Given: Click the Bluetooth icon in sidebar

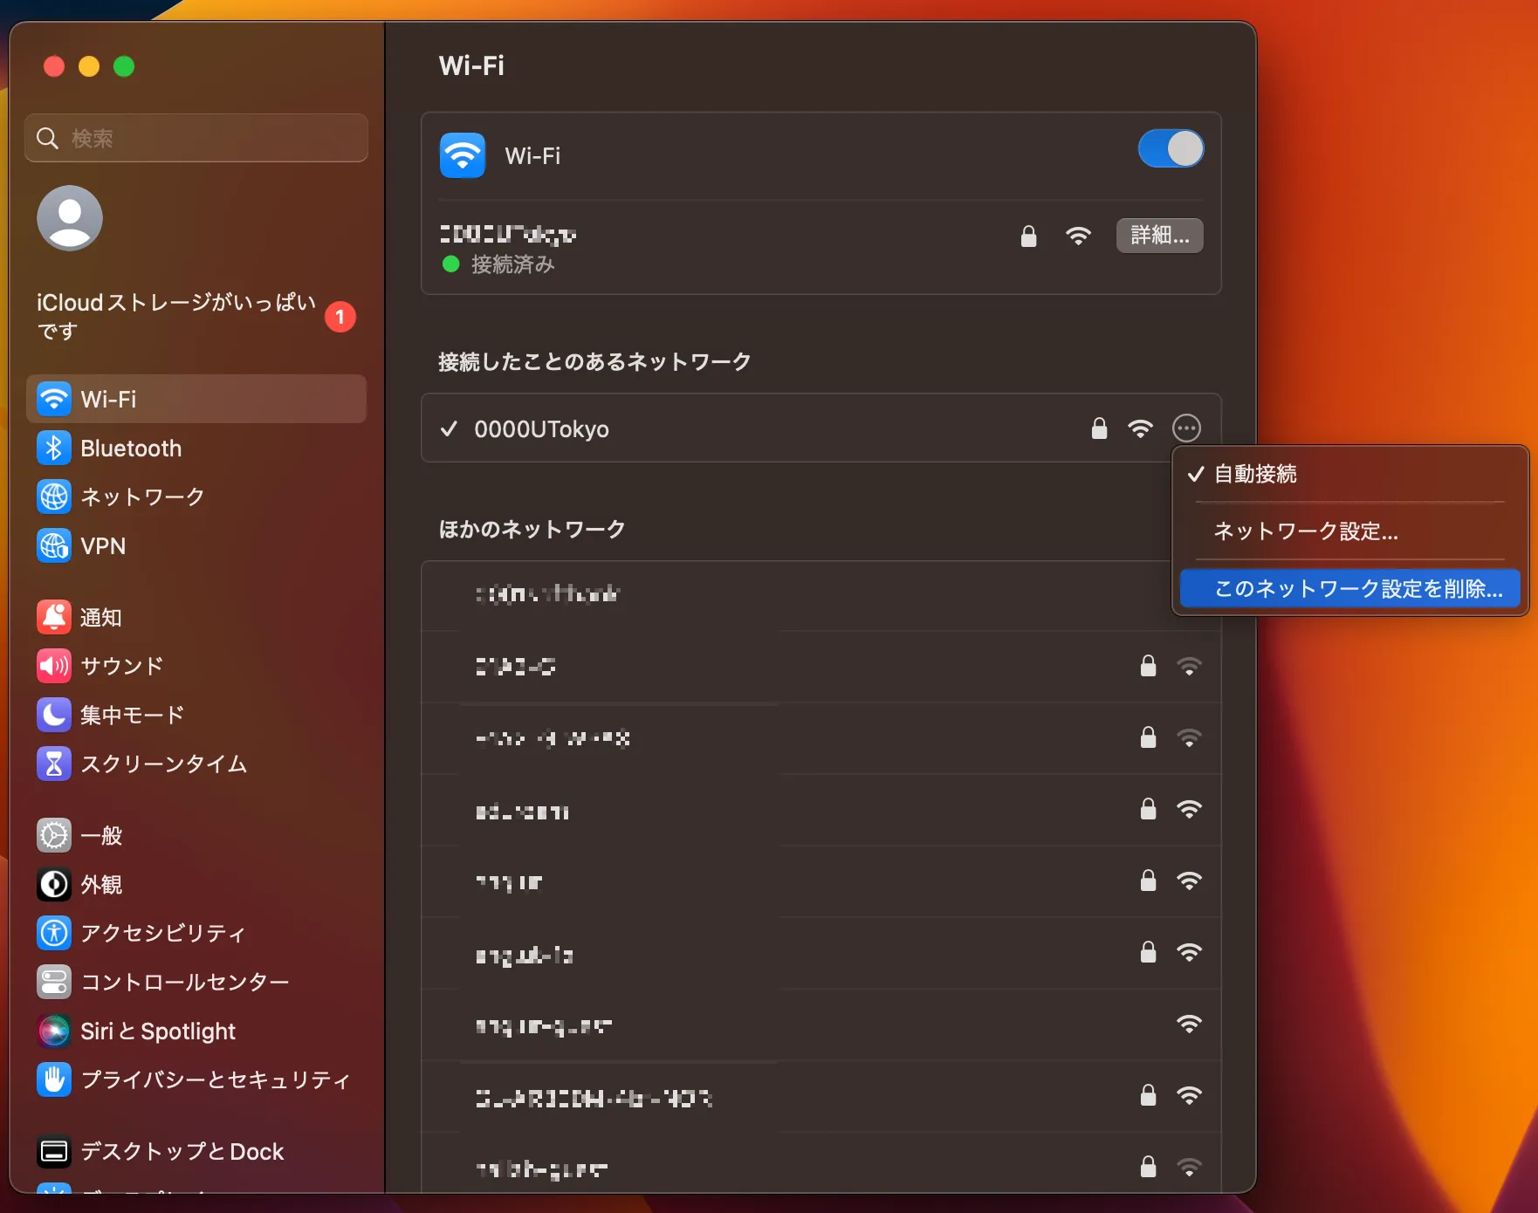Looking at the screenshot, I should pos(54,448).
